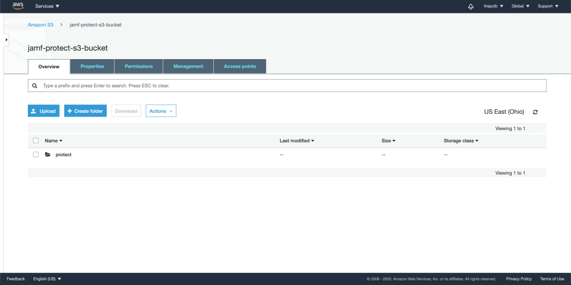Expand the thspclb account menu
Viewport: 571px width, 285px height.
(x=493, y=6)
